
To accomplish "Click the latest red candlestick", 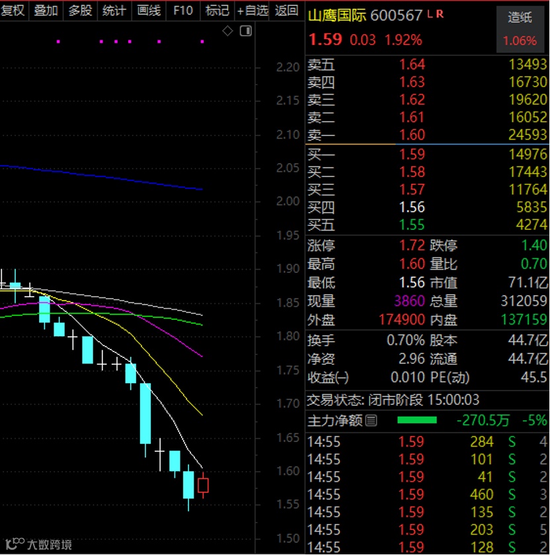I will (x=203, y=485).
